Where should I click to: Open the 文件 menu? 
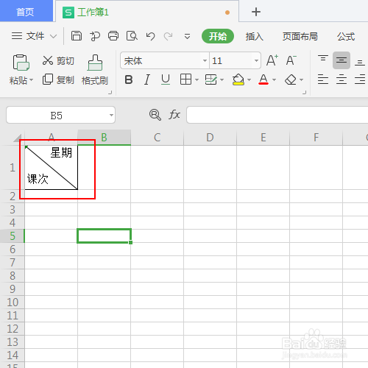click(35, 36)
